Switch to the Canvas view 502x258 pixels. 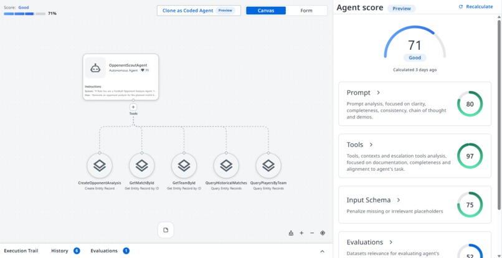(x=266, y=11)
